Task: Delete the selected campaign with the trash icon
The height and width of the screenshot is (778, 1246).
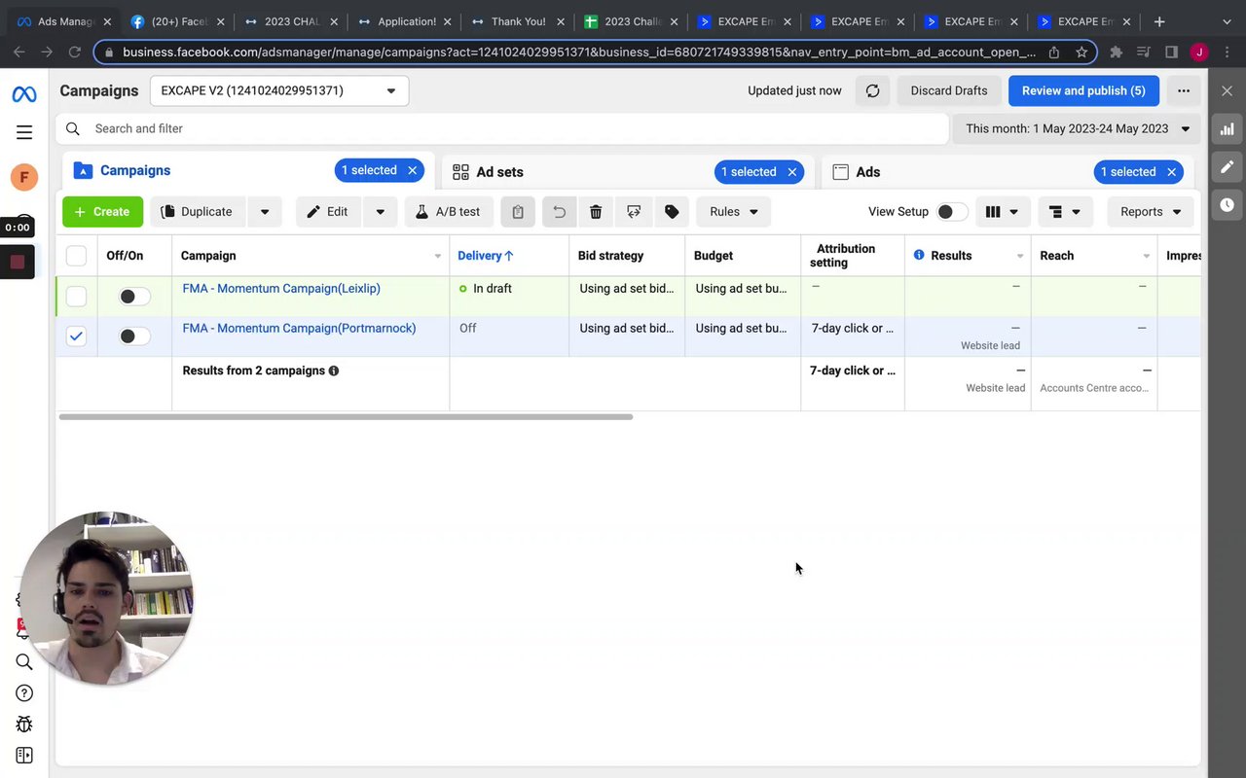Action: click(x=596, y=212)
